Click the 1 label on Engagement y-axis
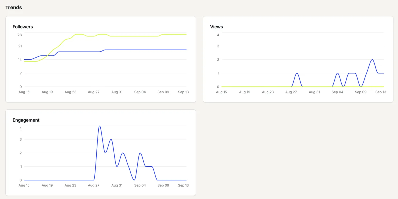 21,167
